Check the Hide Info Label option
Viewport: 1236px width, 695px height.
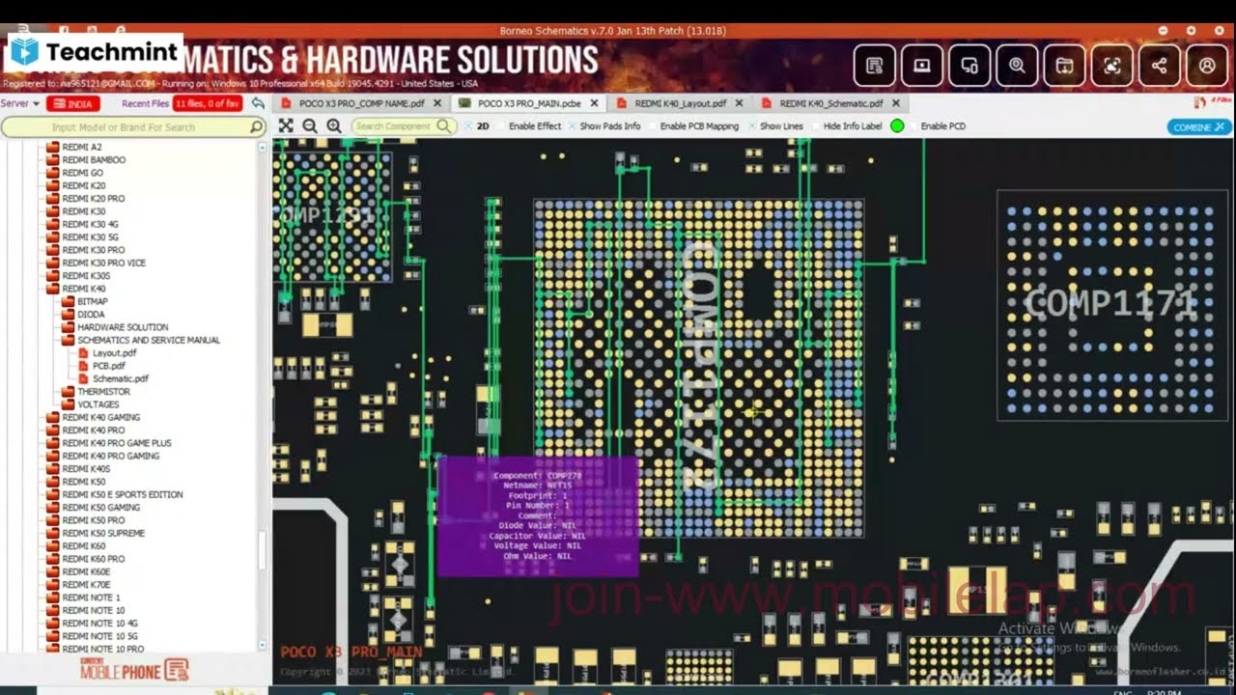coord(816,126)
